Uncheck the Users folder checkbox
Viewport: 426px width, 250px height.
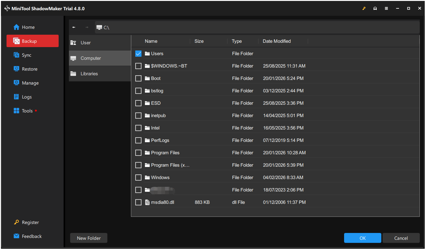coord(138,53)
